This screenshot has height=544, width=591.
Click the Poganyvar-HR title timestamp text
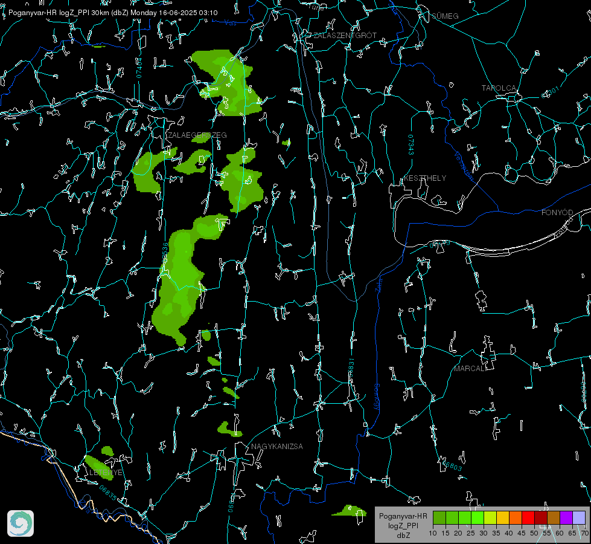tap(113, 13)
